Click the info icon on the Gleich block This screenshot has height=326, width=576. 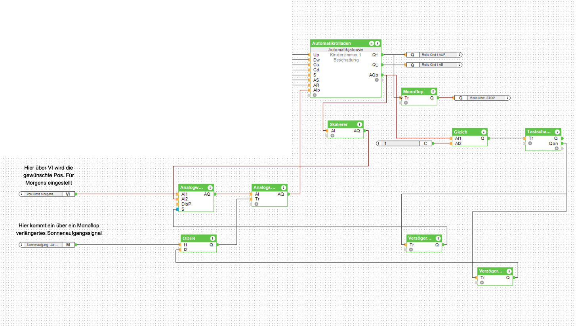coord(483,132)
